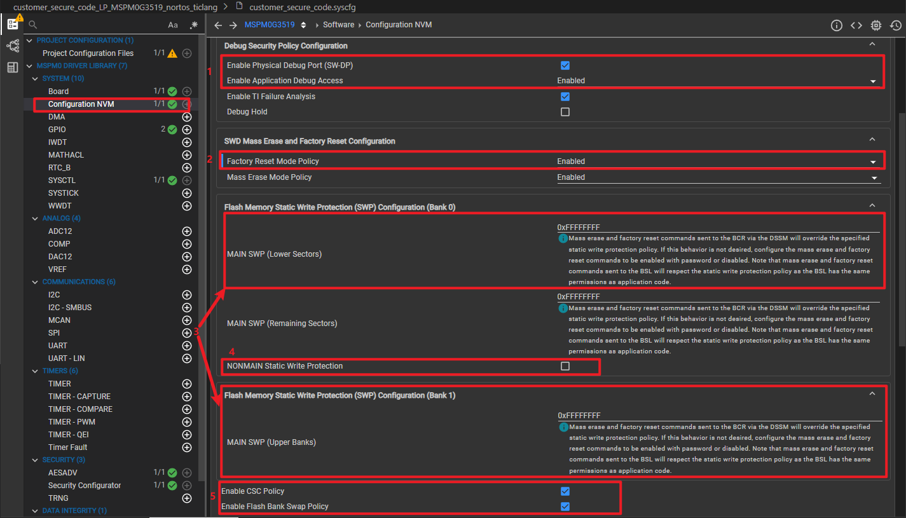Check NONMAIN Static Write Protection
The height and width of the screenshot is (518, 906).
pos(565,366)
